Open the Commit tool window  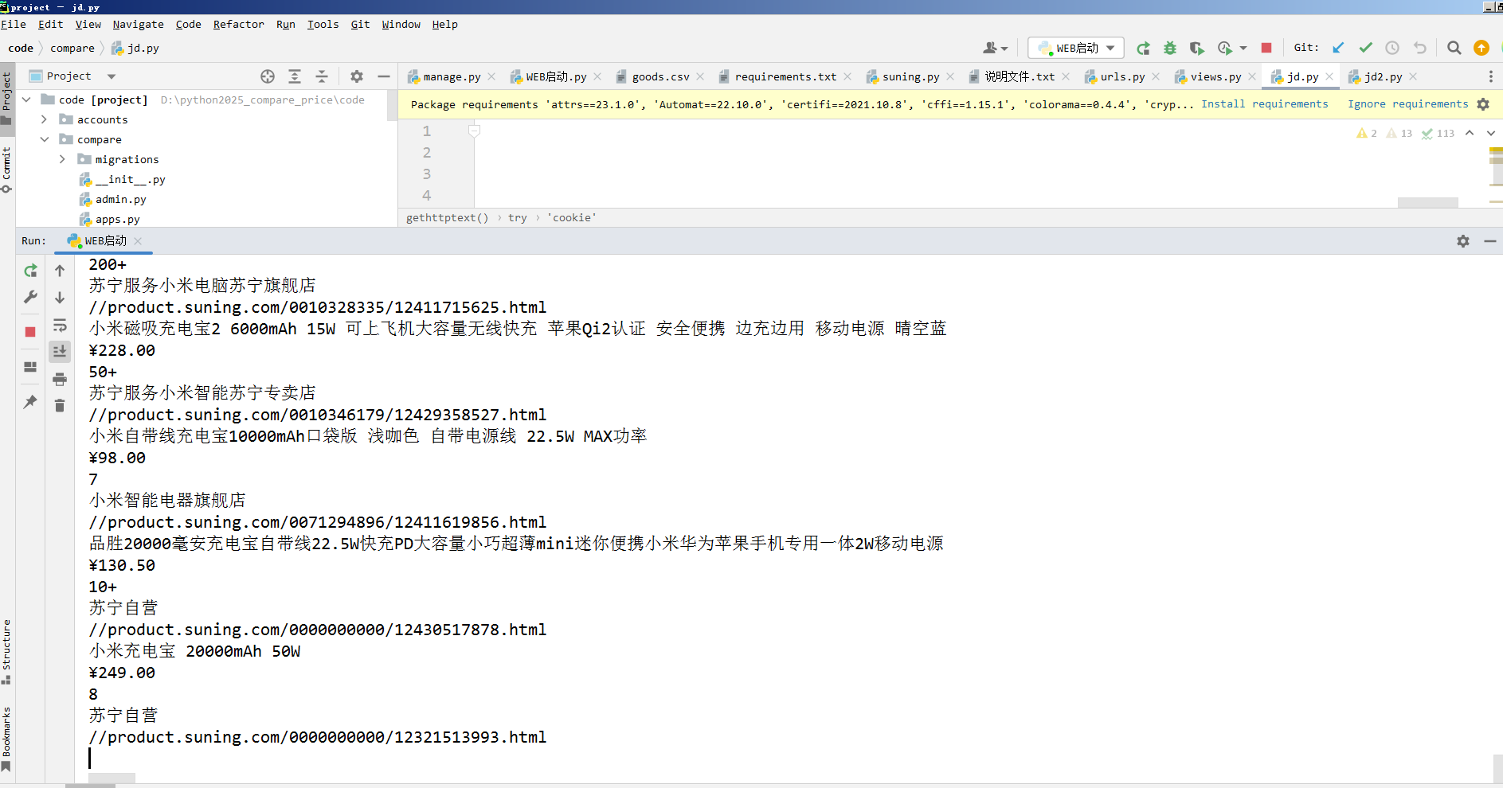click(6, 170)
